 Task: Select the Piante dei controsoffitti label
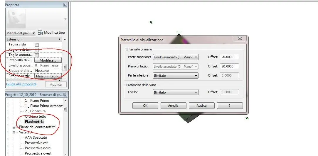point(37,127)
